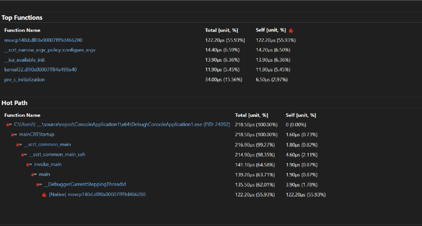This screenshot has width=422, height=226.
Task: Open [Native] msvcp140d.dll entry in Hot Path
Action: (97, 194)
